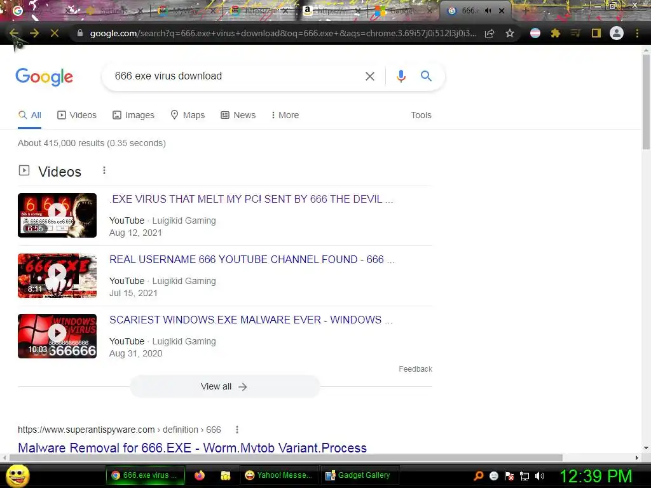Click the vertical scrollbar down arrow
This screenshot has height=488, width=651.
tap(646, 448)
